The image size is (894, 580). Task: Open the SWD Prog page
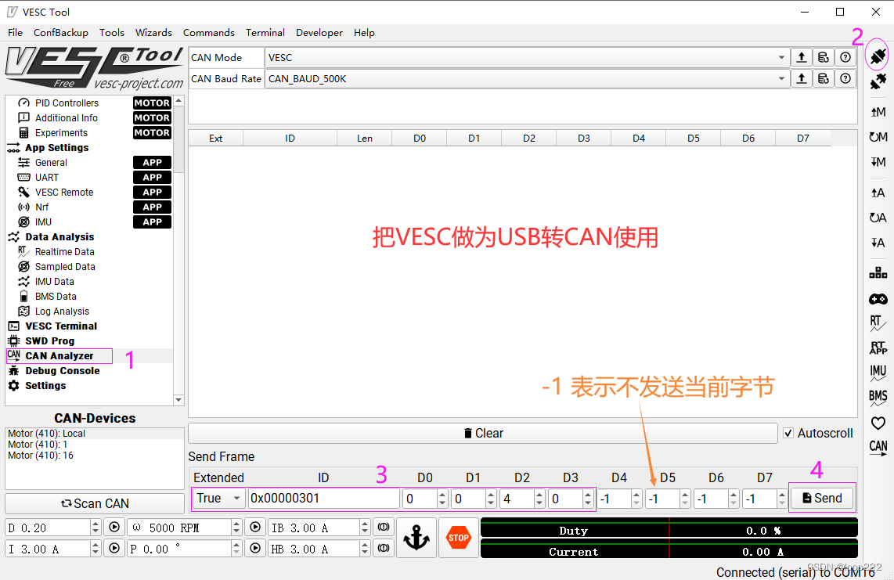(x=49, y=341)
